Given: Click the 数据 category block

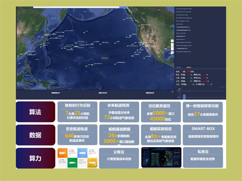Looking at the screenshot, I should point(35,135).
